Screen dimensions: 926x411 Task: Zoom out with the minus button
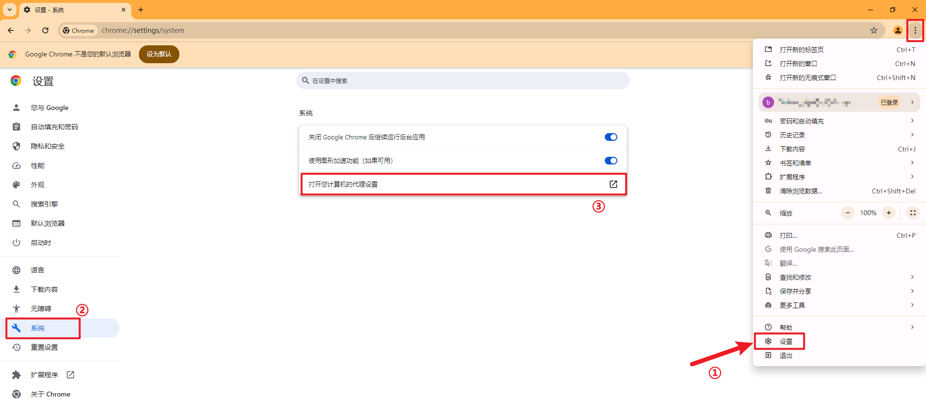pos(847,213)
